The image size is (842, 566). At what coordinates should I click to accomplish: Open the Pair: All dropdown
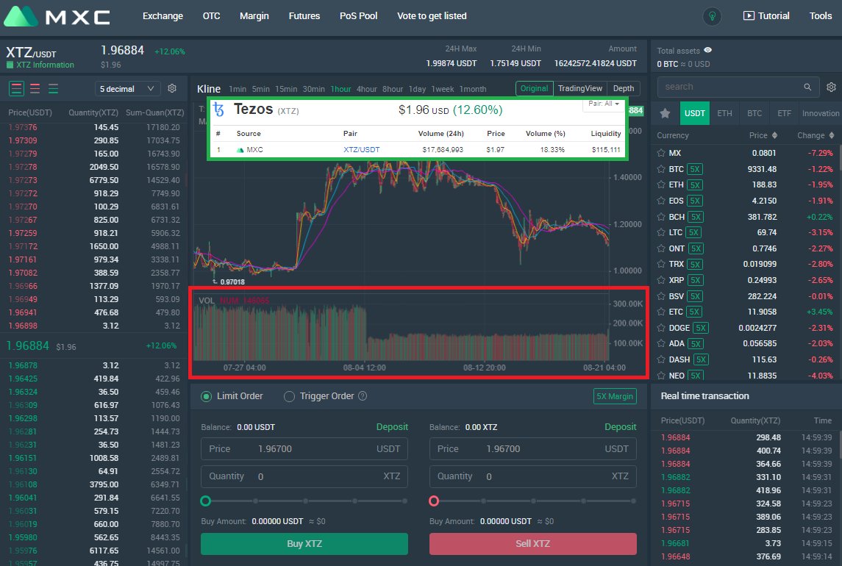pos(604,104)
